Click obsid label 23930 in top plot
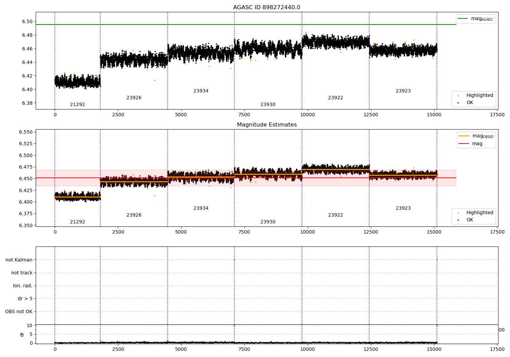This screenshot has height=357, width=510. [x=268, y=105]
